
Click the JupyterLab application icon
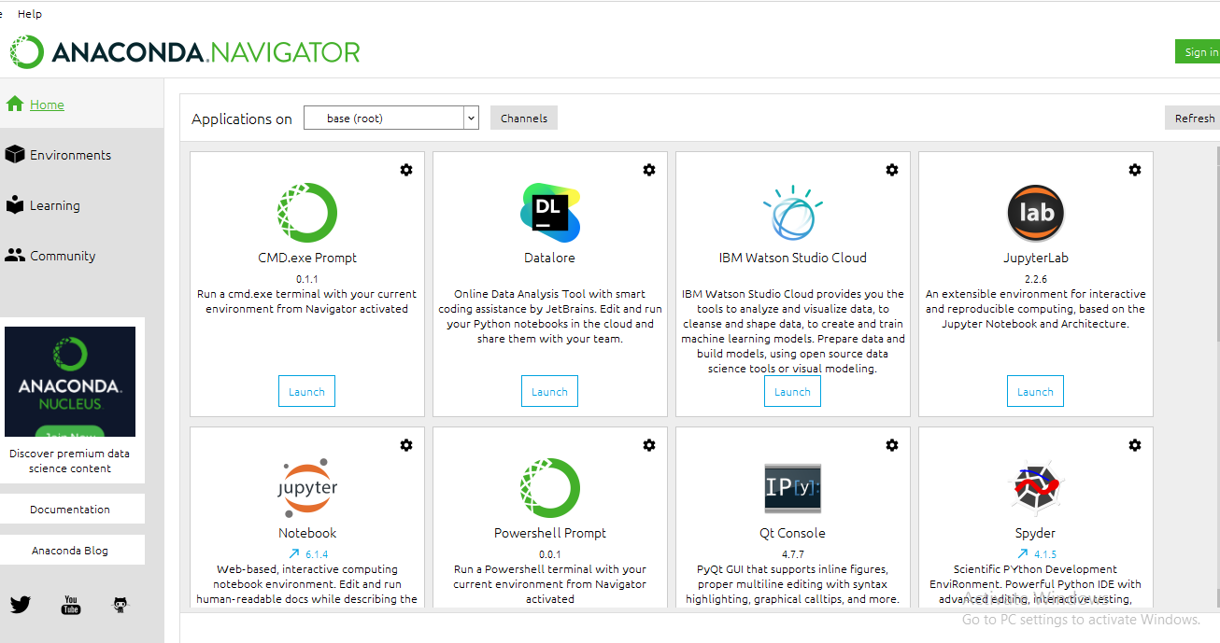1035,213
